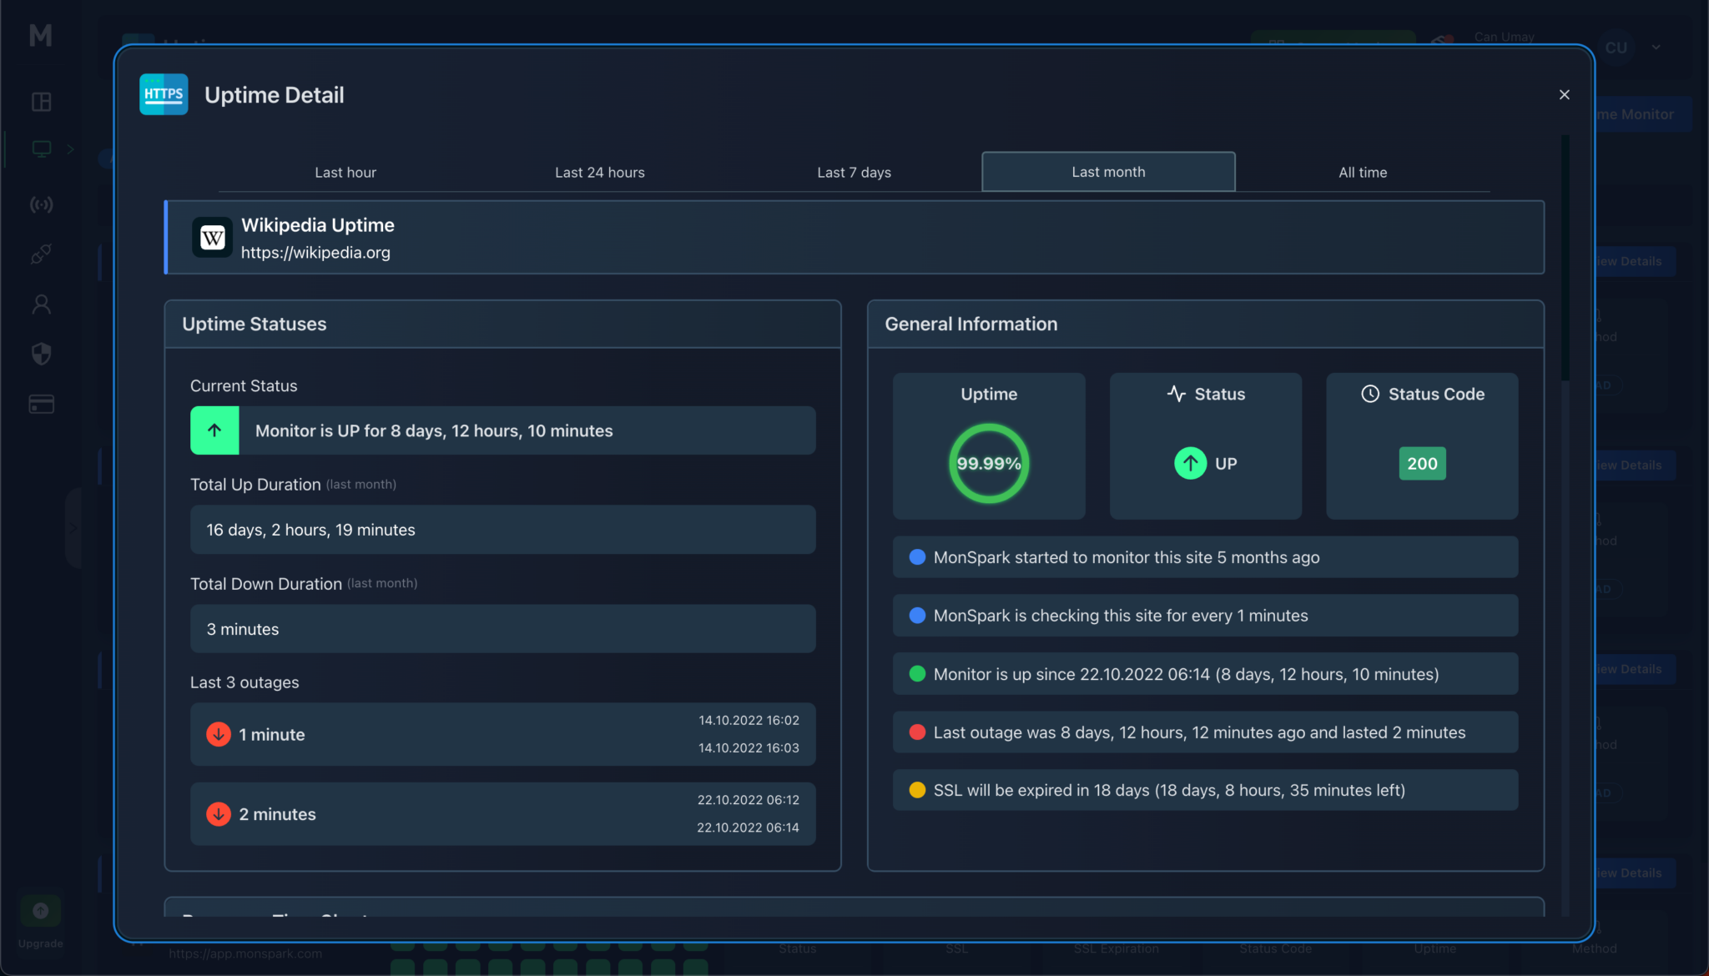The image size is (1709, 976).
Task: Select the Last month tab
Action: click(1108, 172)
